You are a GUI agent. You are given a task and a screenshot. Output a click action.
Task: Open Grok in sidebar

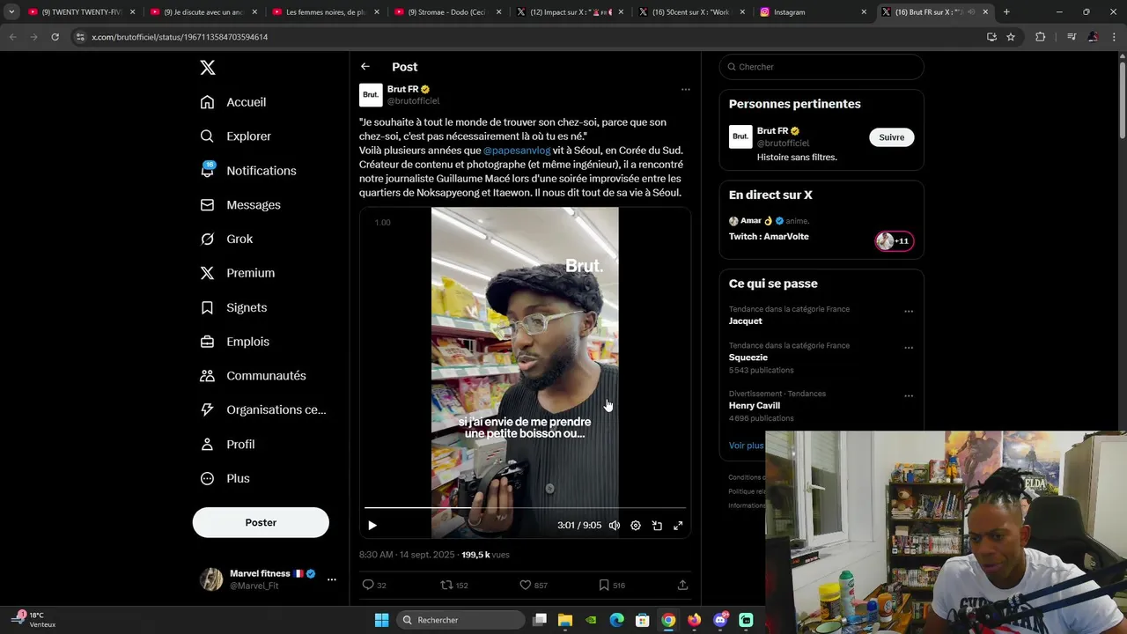(x=226, y=239)
